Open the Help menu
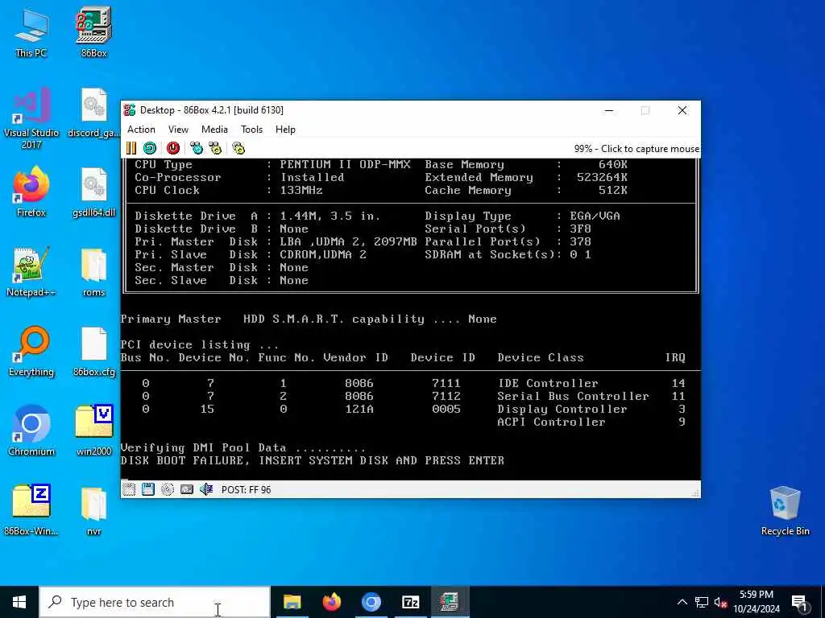This screenshot has width=825, height=618. click(x=285, y=130)
